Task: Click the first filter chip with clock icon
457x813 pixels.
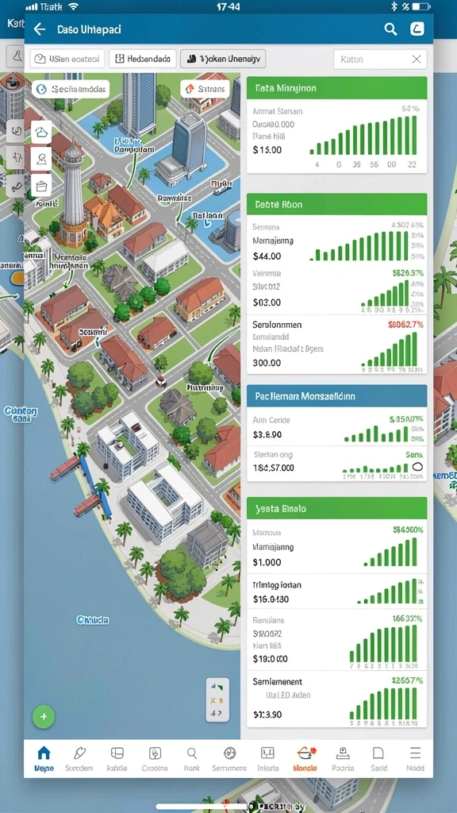Action: tap(67, 59)
